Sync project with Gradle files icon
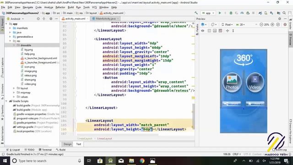Screen dimensions: 293x165 click(x=260, y=13)
